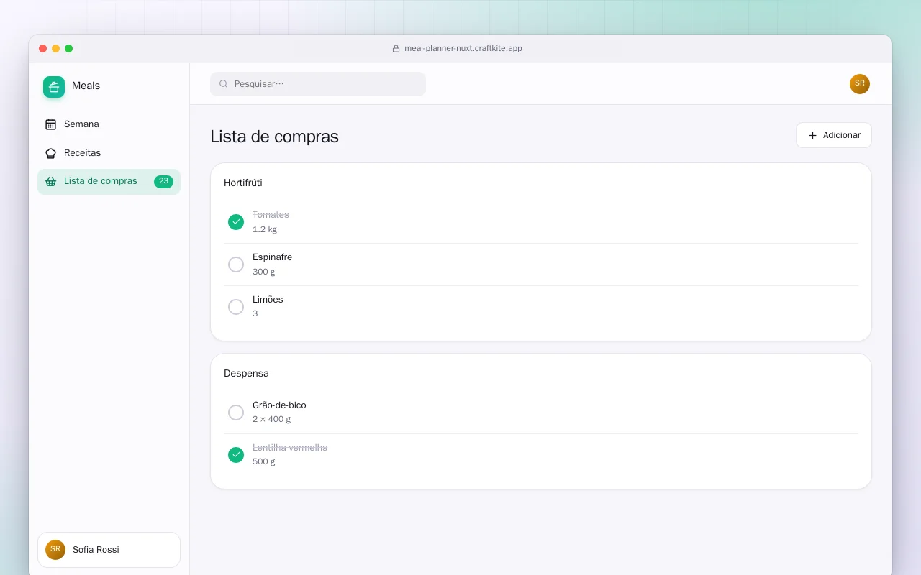Click the search magnifier icon
The width and height of the screenshot is (921, 575).
pyautogui.click(x=224, y=84)
